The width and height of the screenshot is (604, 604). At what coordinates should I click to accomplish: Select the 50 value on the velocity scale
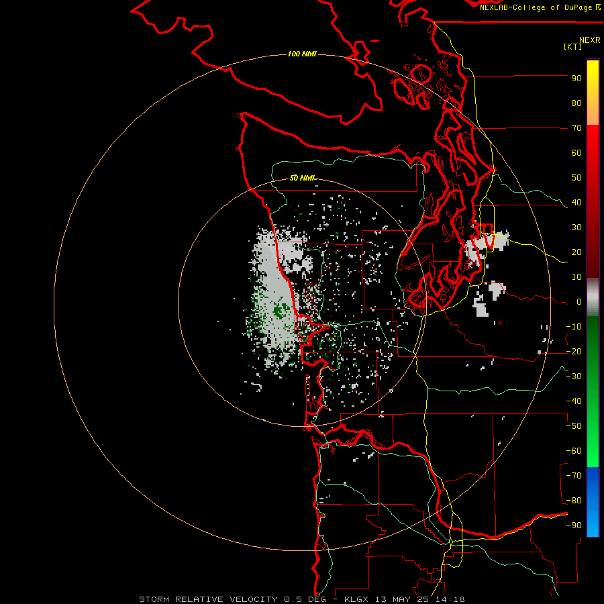(x=576, y=178)
